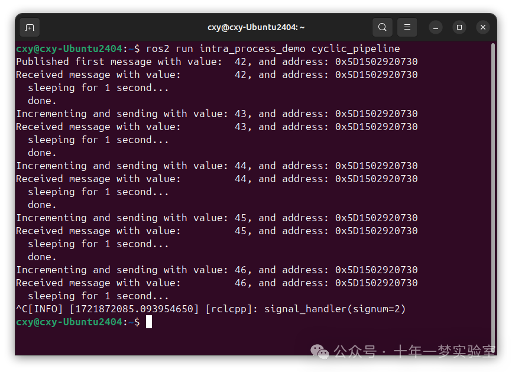Close the terminal window
This screenshot has width=512, height=372.
pos(483,27)
